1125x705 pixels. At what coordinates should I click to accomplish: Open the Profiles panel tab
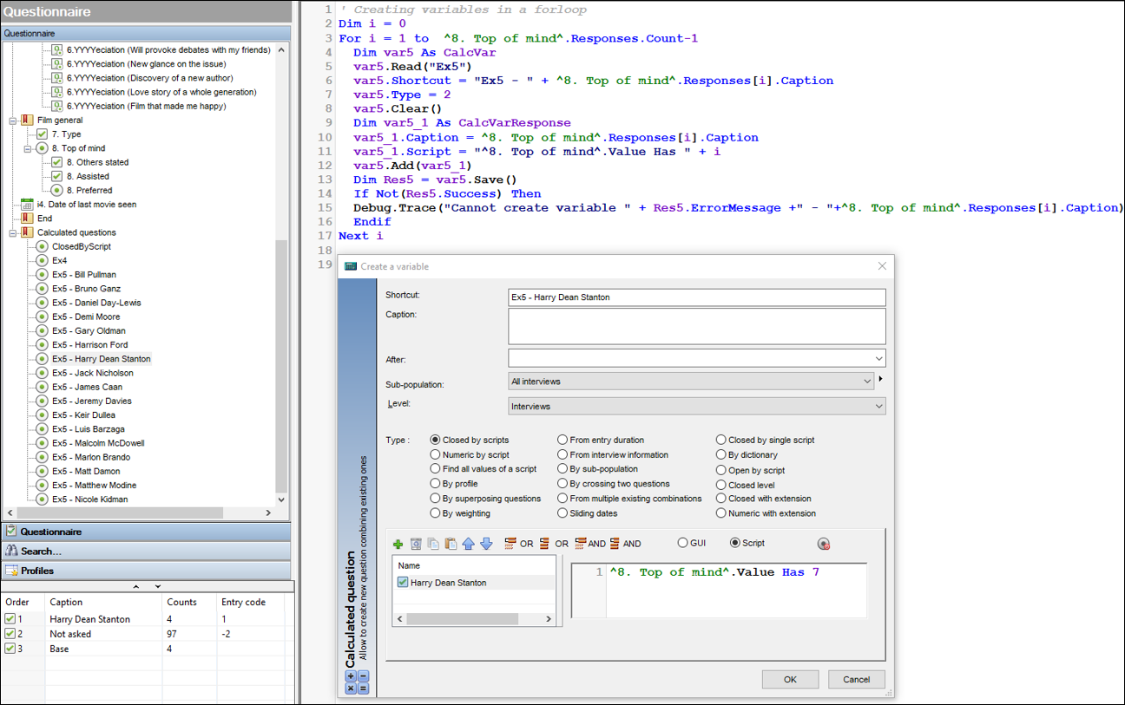point(146,571)
